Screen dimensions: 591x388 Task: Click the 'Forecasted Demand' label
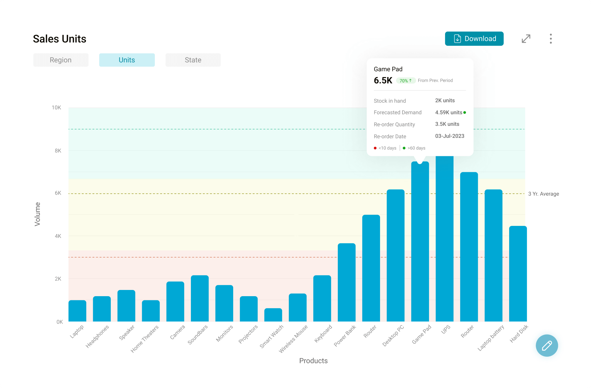398,113
